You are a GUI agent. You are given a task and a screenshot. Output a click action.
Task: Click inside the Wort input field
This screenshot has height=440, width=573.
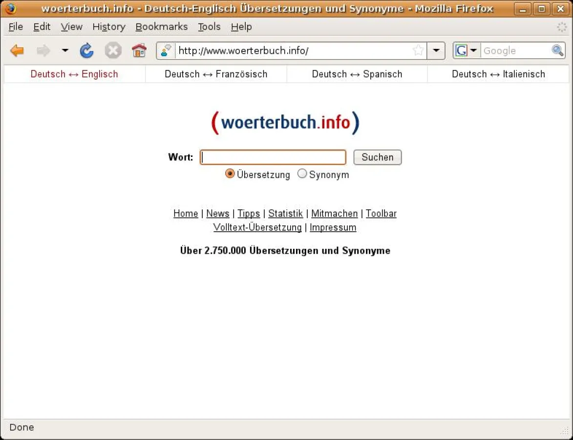(x=273, y=157)
